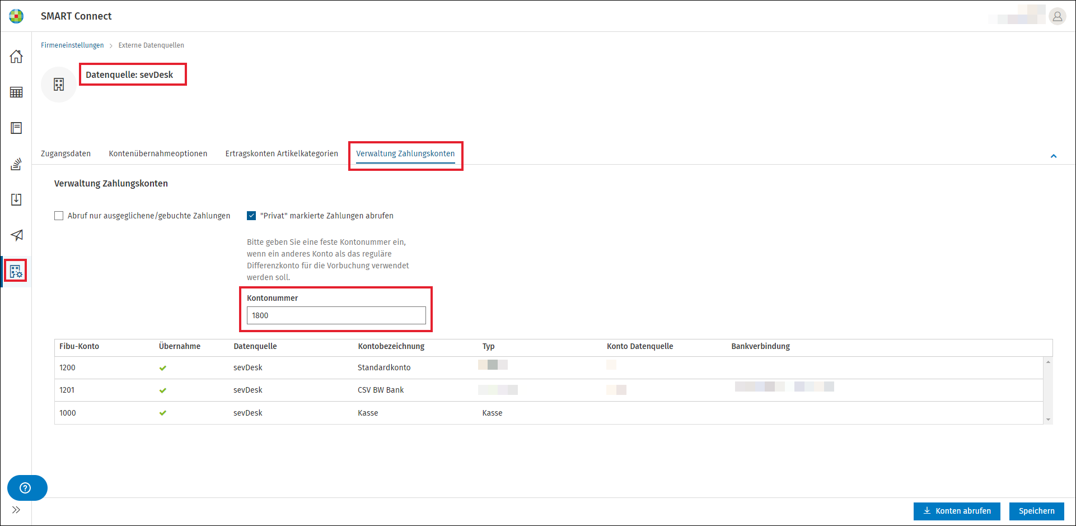Click the download import sidebar icon

(16, 200)
